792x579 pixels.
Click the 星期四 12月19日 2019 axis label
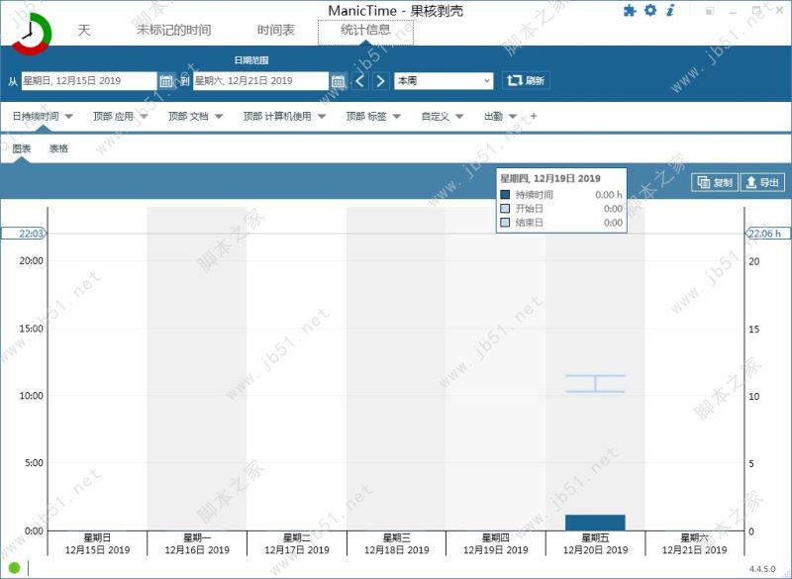point(496,544)
